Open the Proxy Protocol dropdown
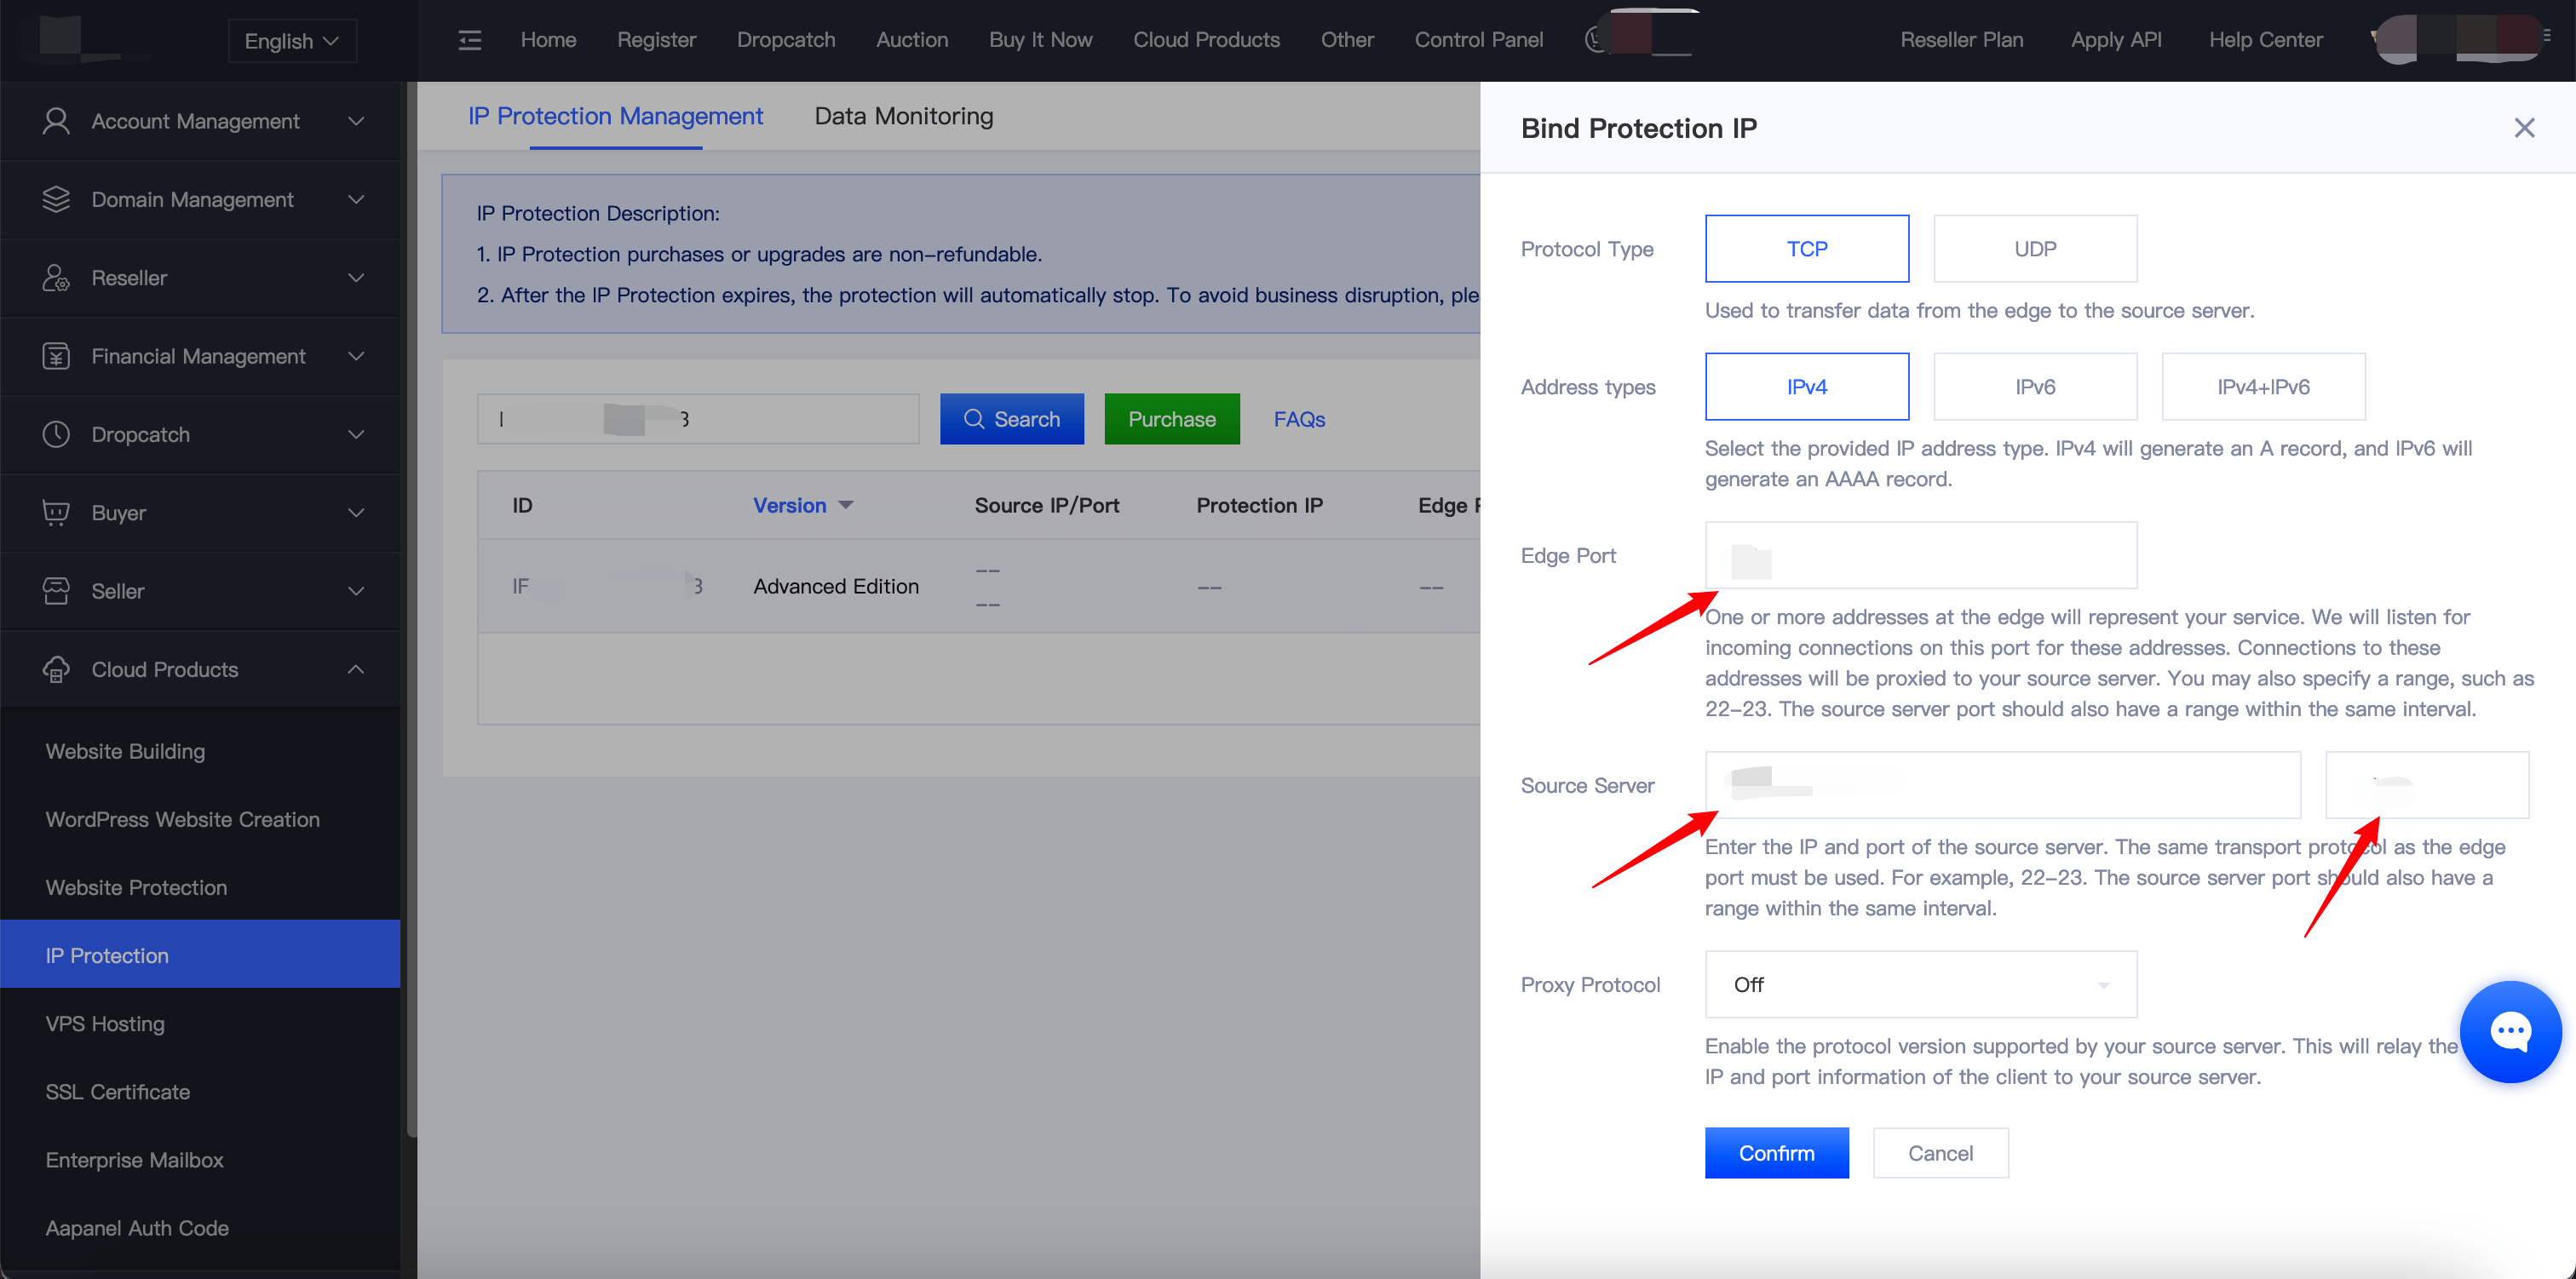2576x1279 pixels. (x=1920, y=984)
